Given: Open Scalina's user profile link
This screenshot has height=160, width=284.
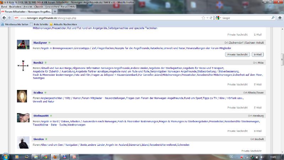Looking at the screenshot, I should click(x=38, y=92).
